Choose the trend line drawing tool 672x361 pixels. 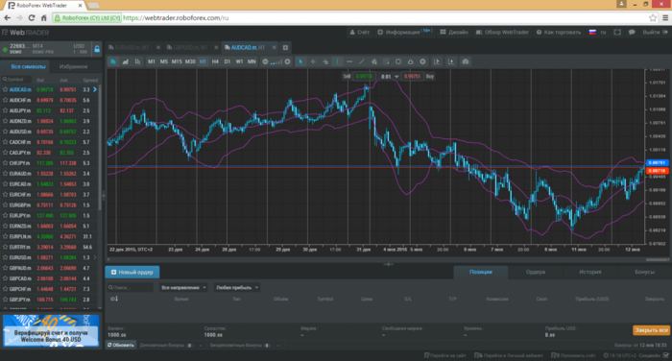362,61
